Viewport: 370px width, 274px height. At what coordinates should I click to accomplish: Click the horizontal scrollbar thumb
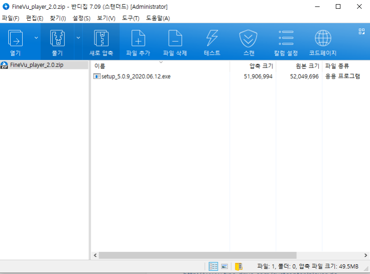coord(197,255)
